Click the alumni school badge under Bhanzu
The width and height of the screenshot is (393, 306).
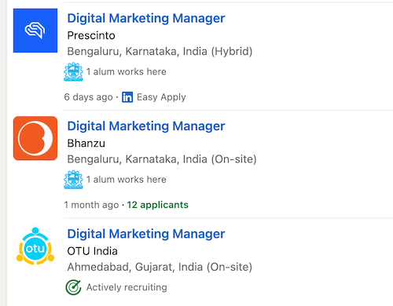click(x=73, y=180)
